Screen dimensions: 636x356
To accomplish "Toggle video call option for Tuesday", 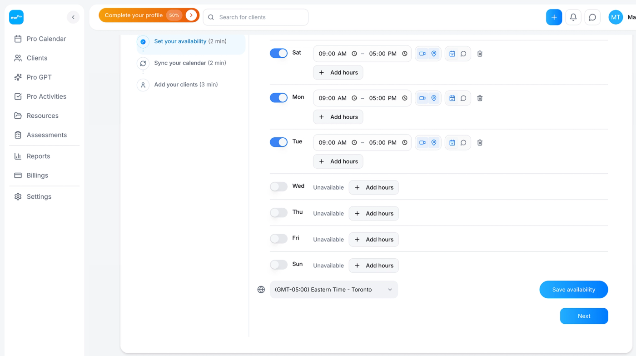I will (x=422, y=143).
